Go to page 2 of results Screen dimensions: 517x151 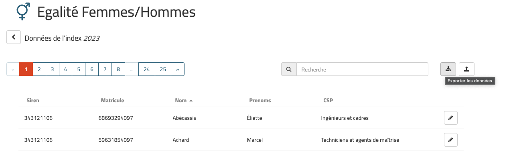[x=39, y=69]
